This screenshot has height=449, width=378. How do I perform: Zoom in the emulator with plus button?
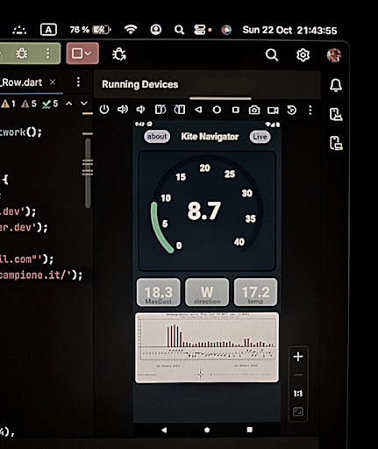(x=298, y=357)
